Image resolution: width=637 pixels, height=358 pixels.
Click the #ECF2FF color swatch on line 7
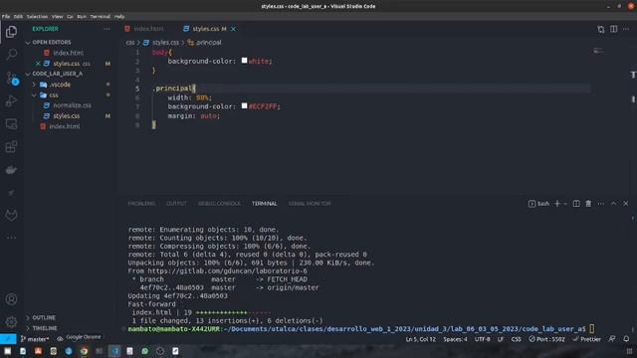pos(244,106)
